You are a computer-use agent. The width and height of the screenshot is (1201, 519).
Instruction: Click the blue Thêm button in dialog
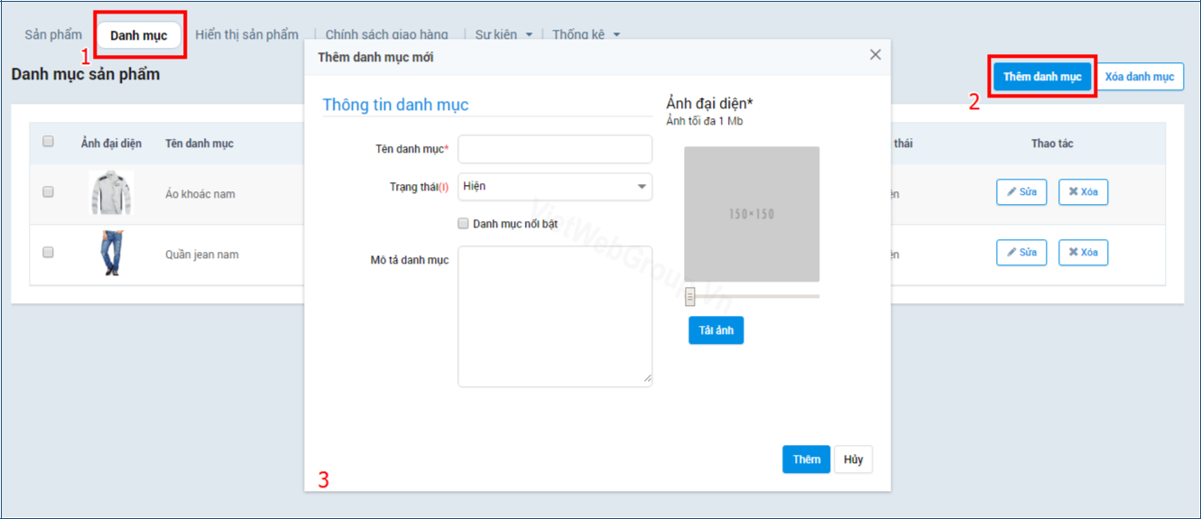tap(806, 459)
